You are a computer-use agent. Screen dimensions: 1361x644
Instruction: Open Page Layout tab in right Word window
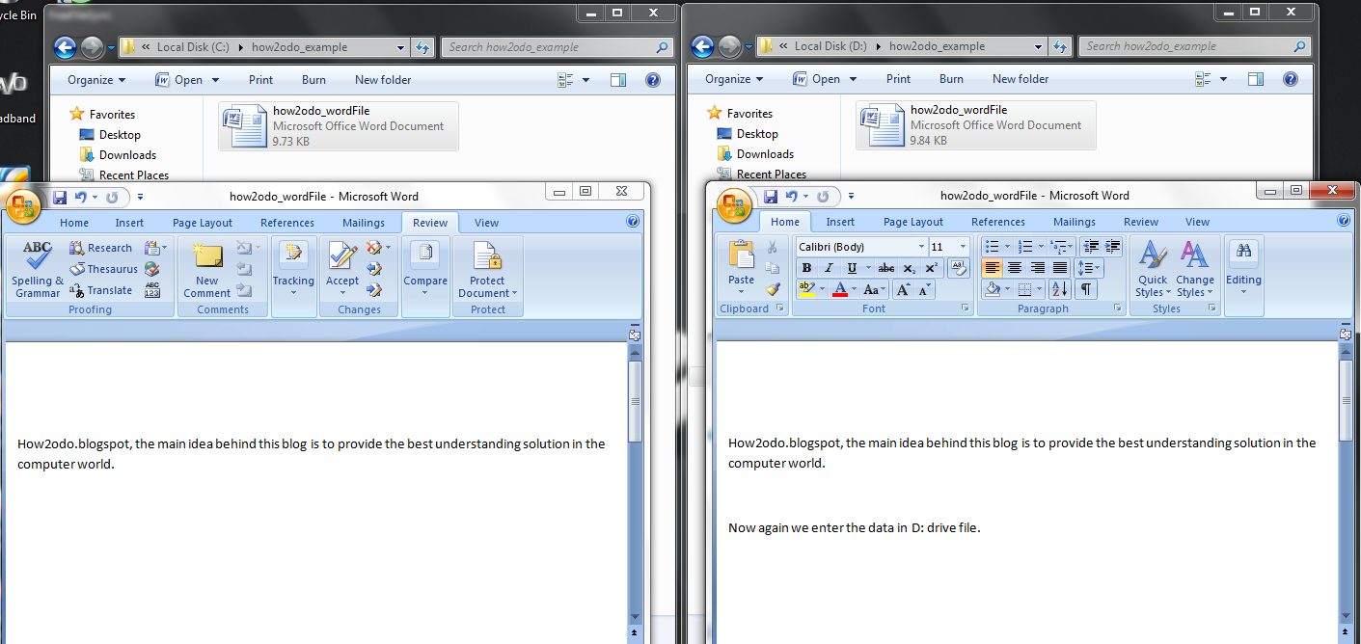(913, 222)
